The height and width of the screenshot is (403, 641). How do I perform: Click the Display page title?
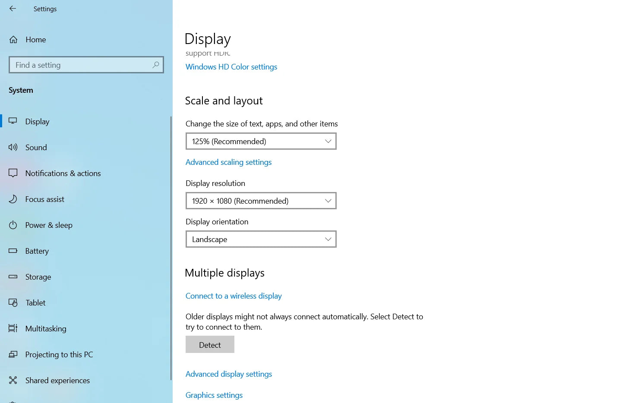tap(208, 39)
